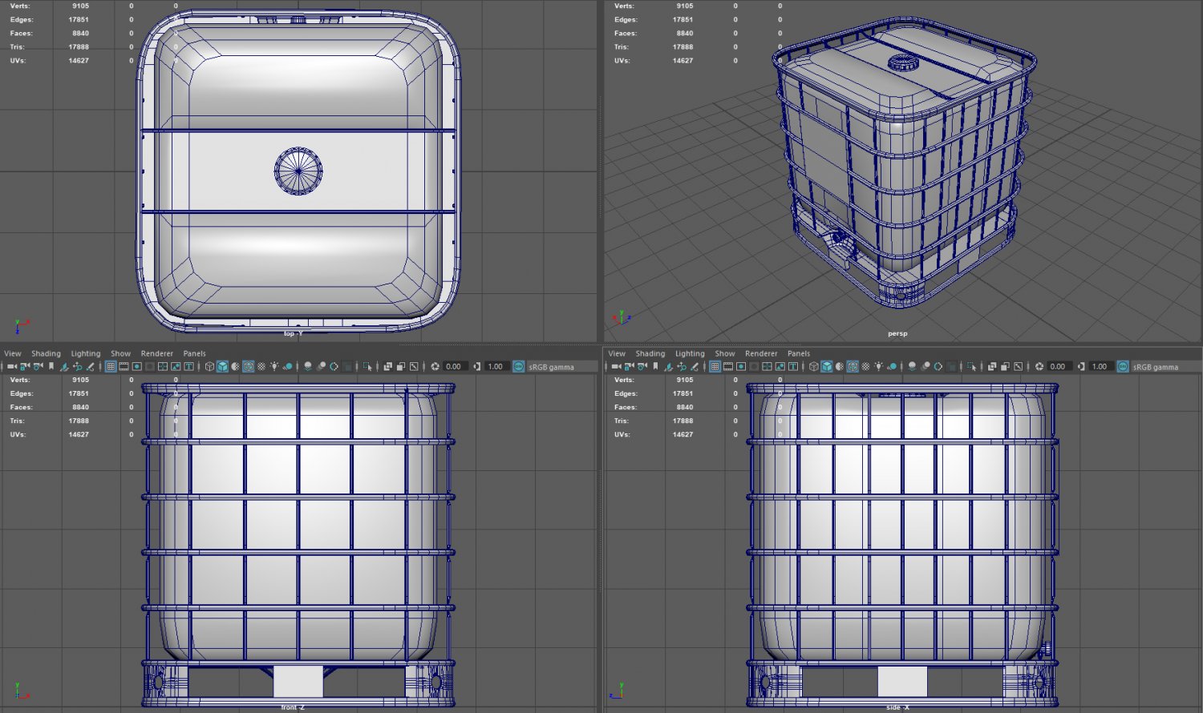Open sRGB gamma dropdown in front view toolbar
This screenshot has width=1203, height=713.
pyautogui.click(x=551, y=367)
